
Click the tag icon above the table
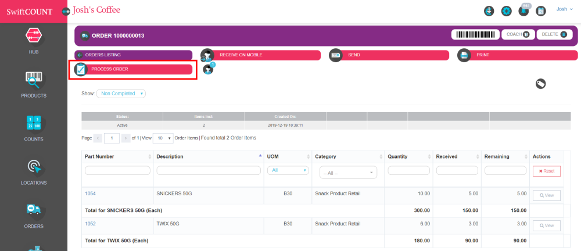click(x=540, y=84)
